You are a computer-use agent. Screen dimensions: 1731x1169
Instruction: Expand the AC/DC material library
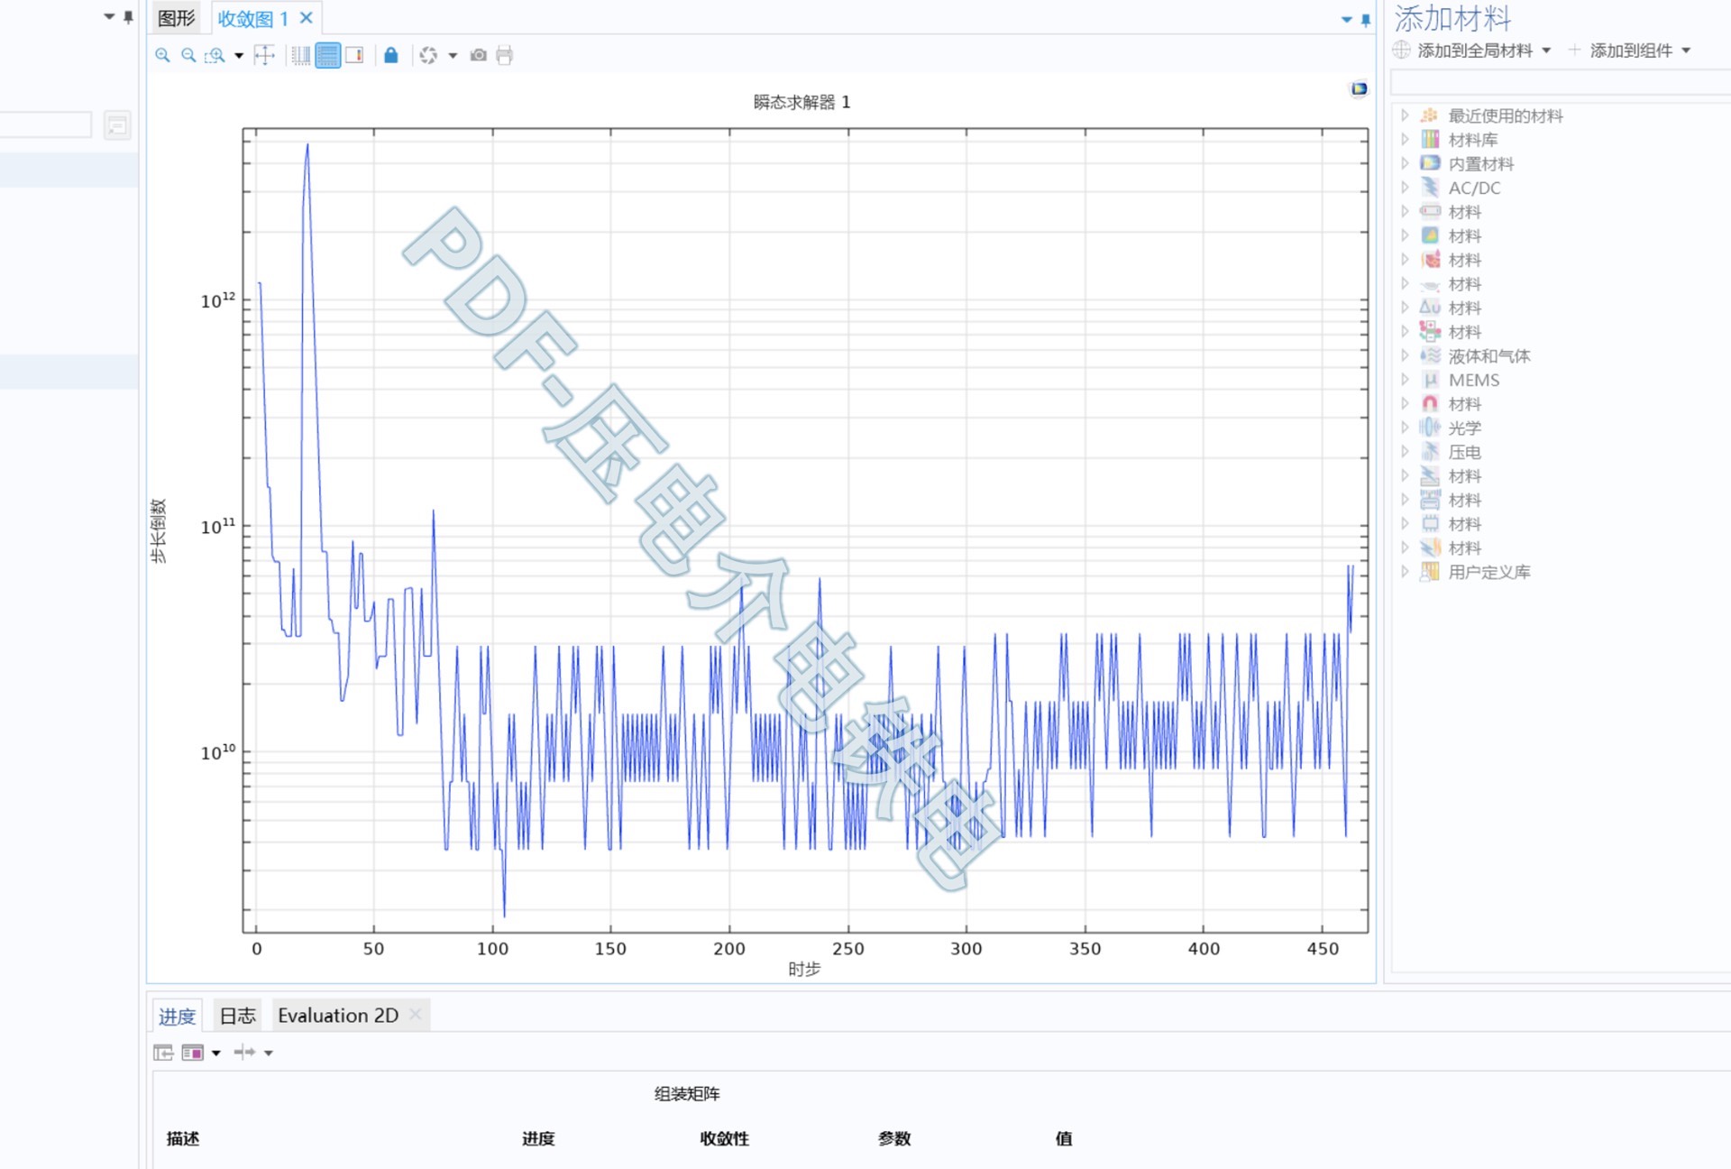pyautogui.click(x=1405, y=188)
